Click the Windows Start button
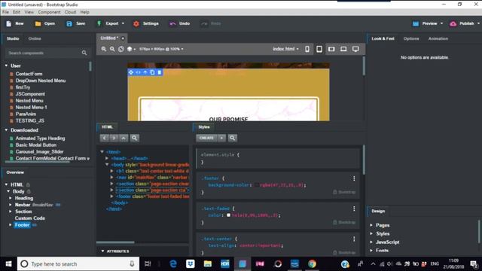The height and width of the screenshot is (271, 482). pos(8,264)
